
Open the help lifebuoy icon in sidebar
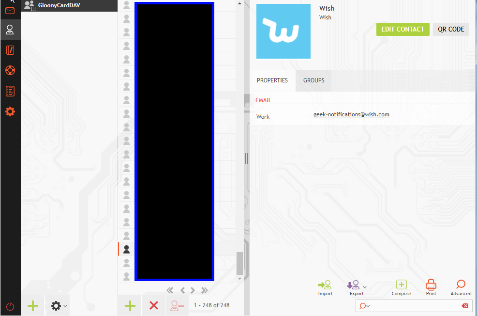(10, 70)
